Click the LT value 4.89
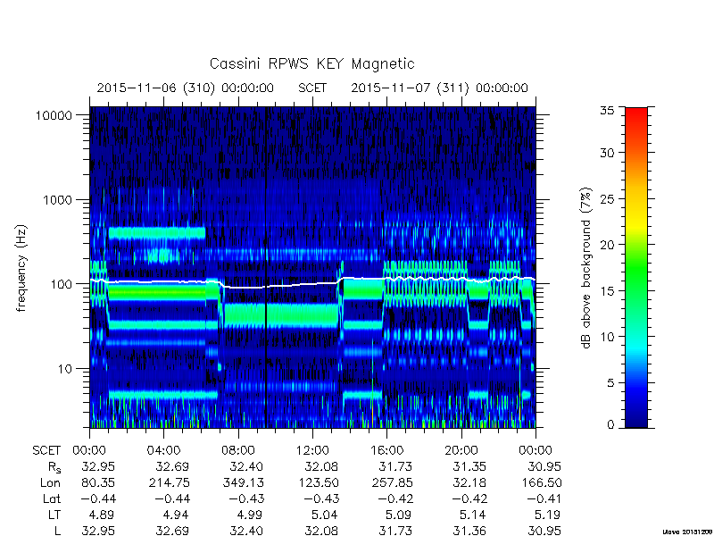Screen dimensions: 714x536 click(101, 515)
